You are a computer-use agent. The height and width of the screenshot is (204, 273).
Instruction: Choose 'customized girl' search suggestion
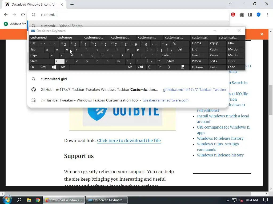(x=128, y=79)
